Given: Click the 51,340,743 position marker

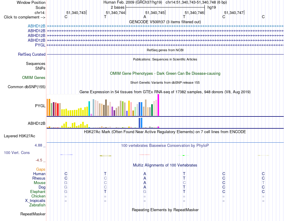Looking at the screenshot, I should 76,13.
